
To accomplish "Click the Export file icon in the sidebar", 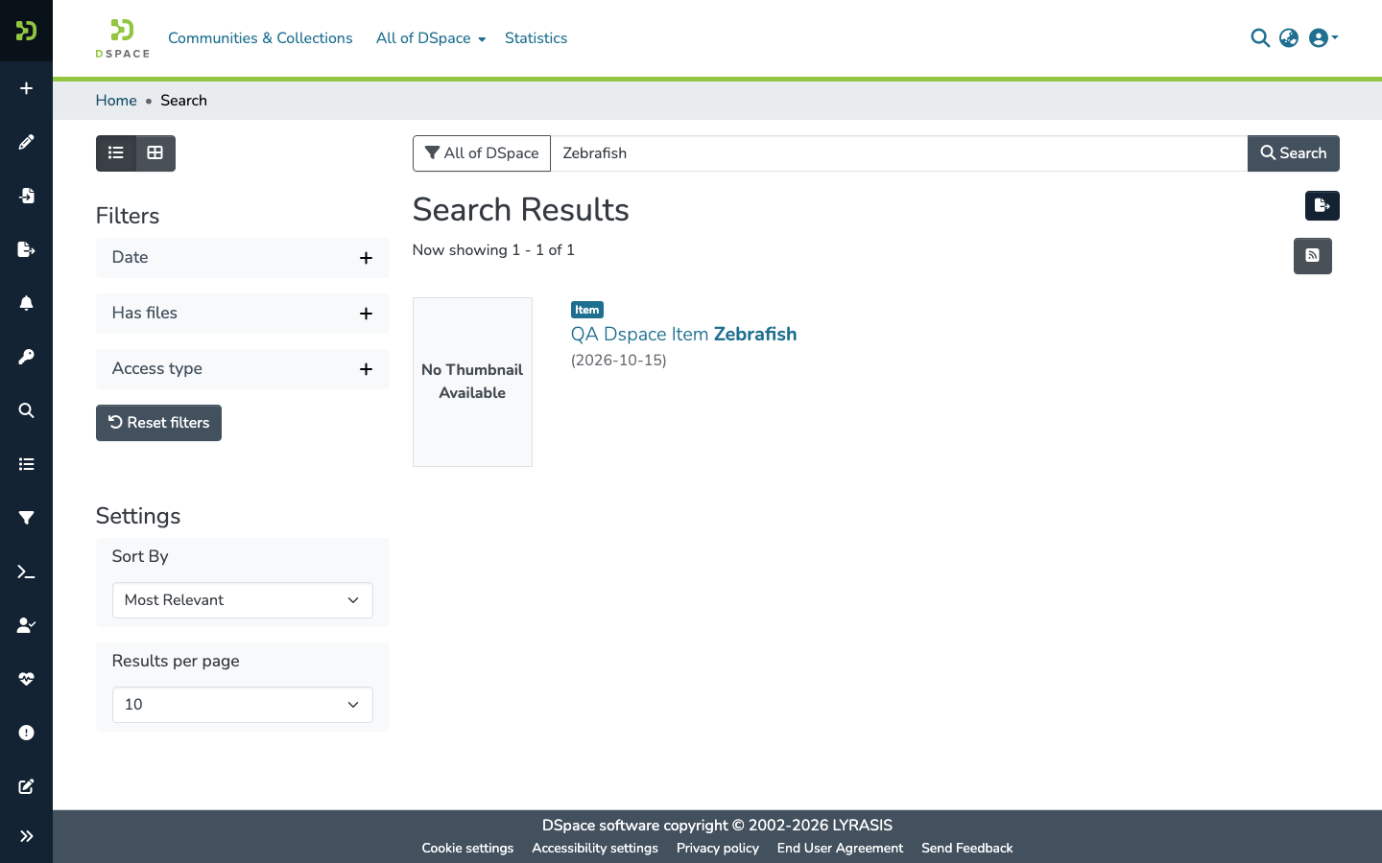I will tap(26, 249).
